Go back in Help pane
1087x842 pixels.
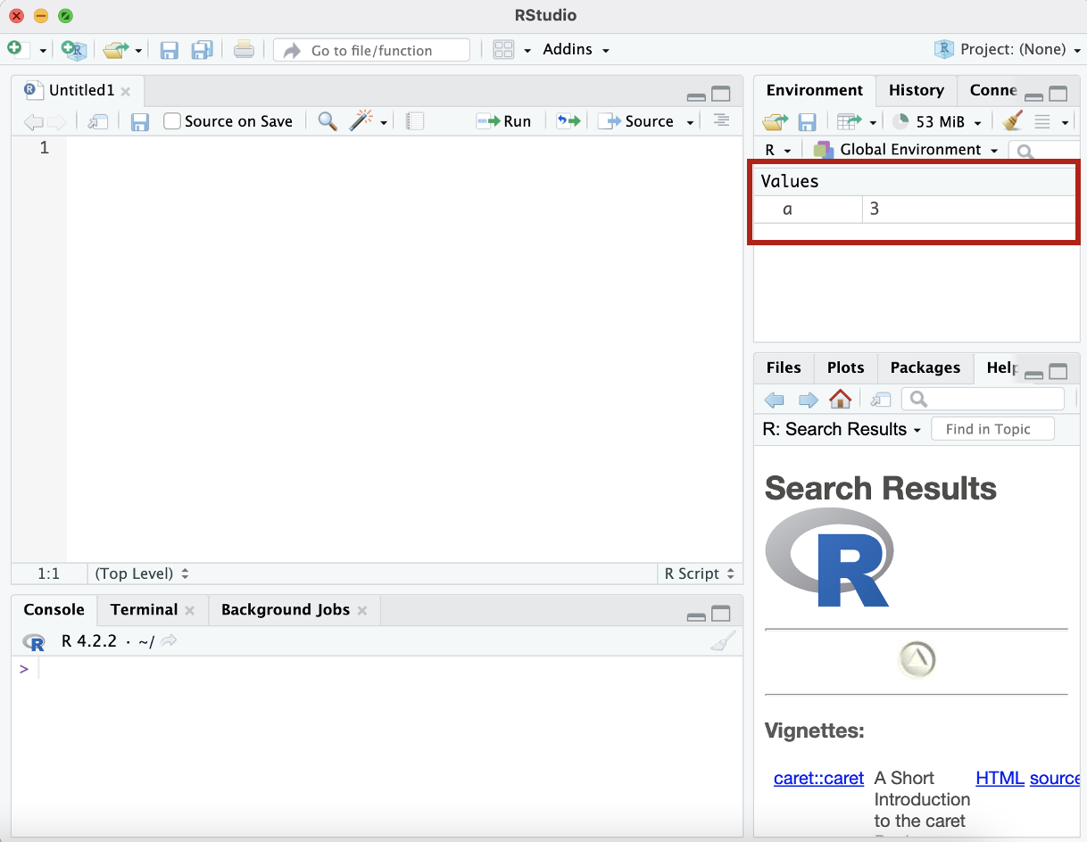pyautogui.click(x=775, y=400)
